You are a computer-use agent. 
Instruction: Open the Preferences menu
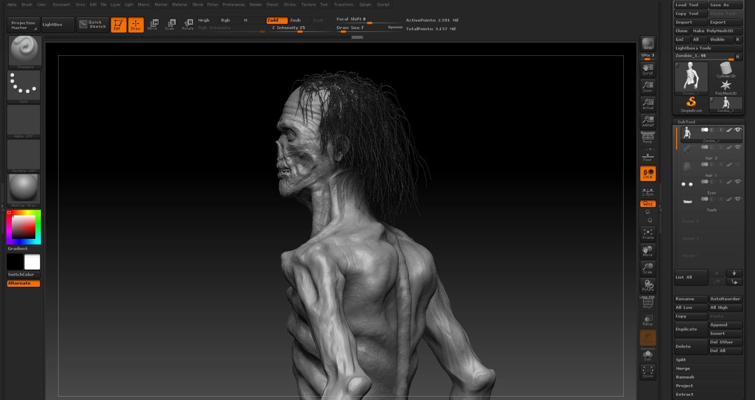(233, 4)
